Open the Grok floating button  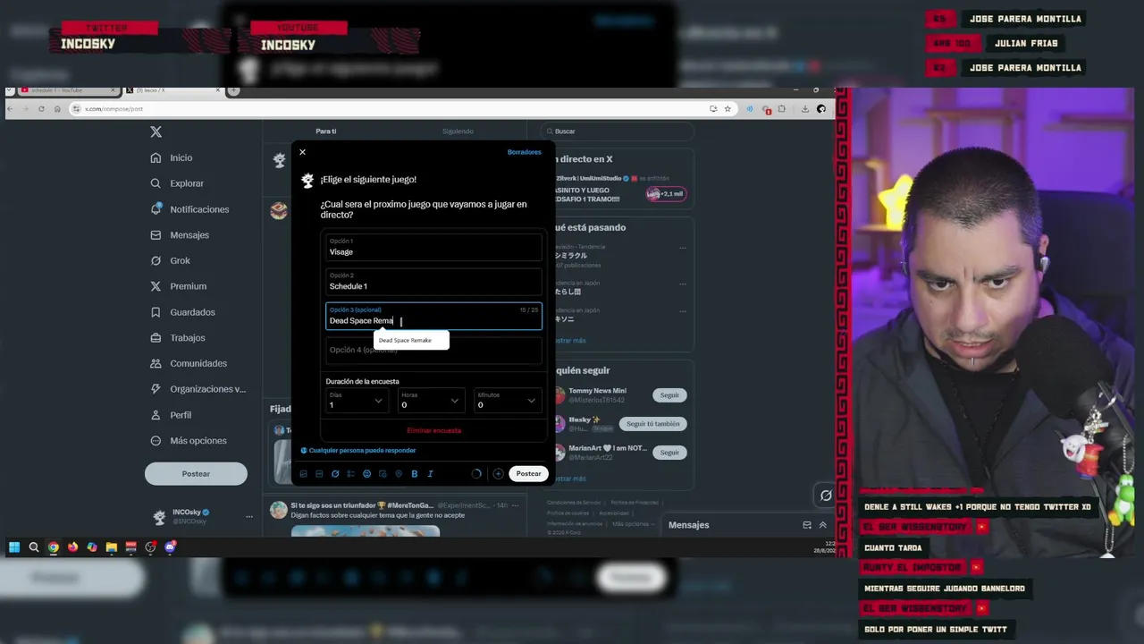pyautogui.click(x=826, y=496)
